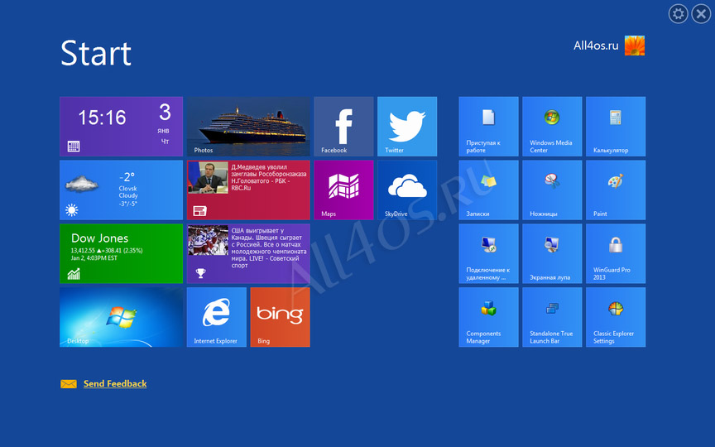Launch Приступая к работе tile
Image resolution: width=715 pixels, height=447 pixels.
pos(488,127)
